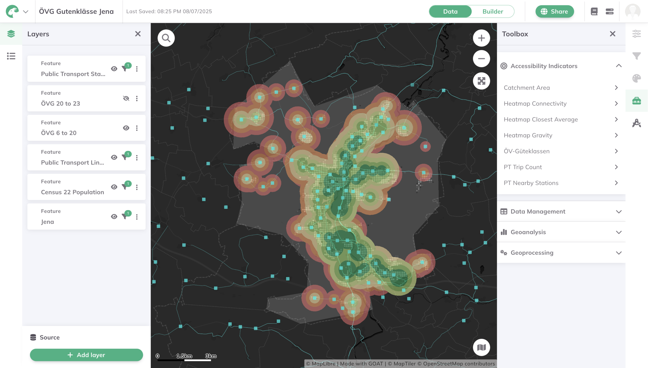Select the Census 22 Population layer card
This screenshot has height=368, width=648.
pyautogui.click(x=86, y=187)
